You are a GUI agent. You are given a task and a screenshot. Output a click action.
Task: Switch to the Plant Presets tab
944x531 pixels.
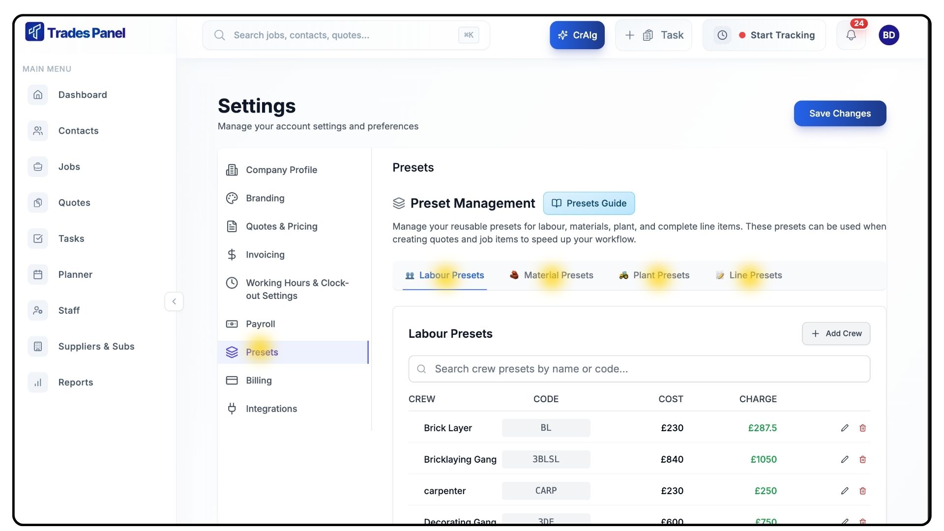(x=654, y=275)
